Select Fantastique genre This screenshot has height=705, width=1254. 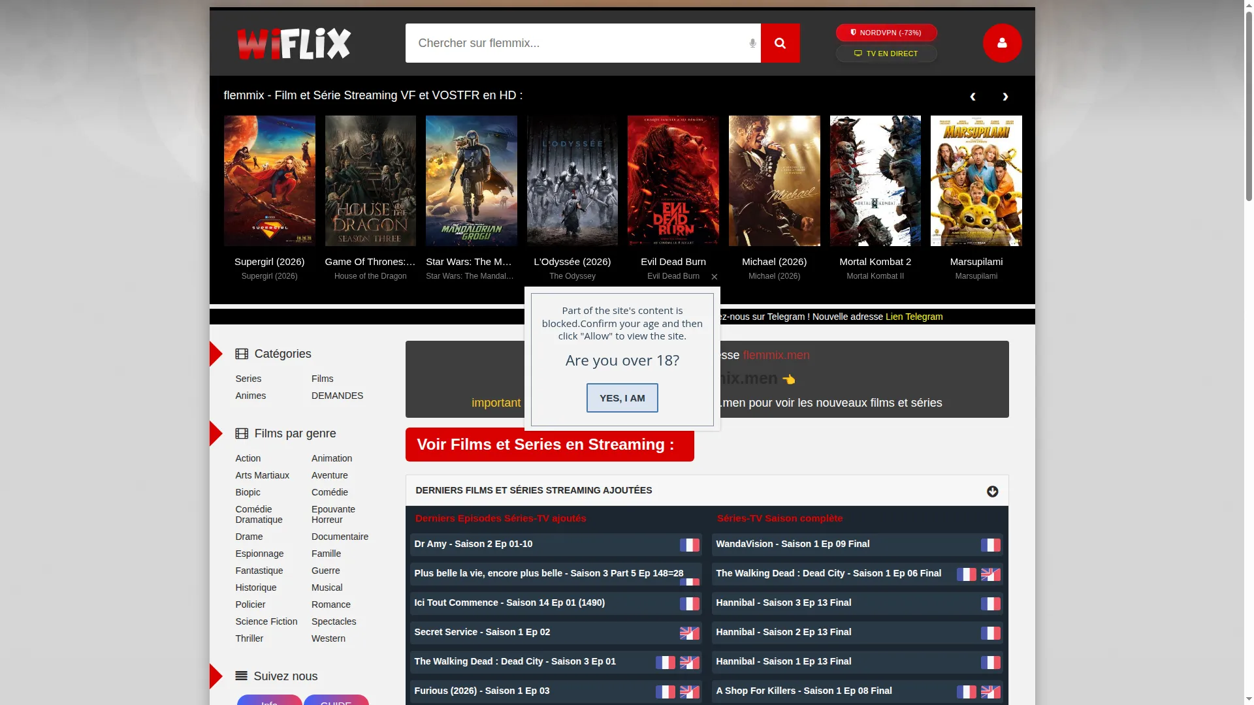point(259,571)
